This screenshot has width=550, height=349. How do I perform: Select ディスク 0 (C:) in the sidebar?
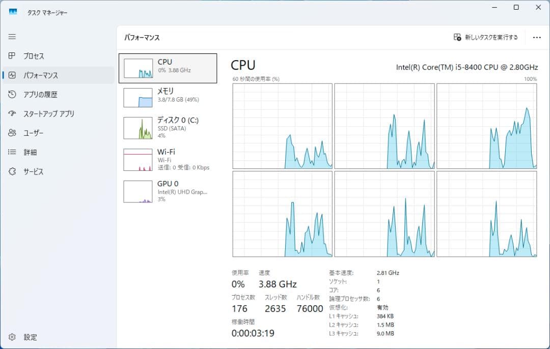coord(168,128)
